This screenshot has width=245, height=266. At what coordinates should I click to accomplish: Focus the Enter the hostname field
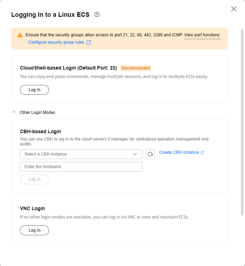coord(81,167)
